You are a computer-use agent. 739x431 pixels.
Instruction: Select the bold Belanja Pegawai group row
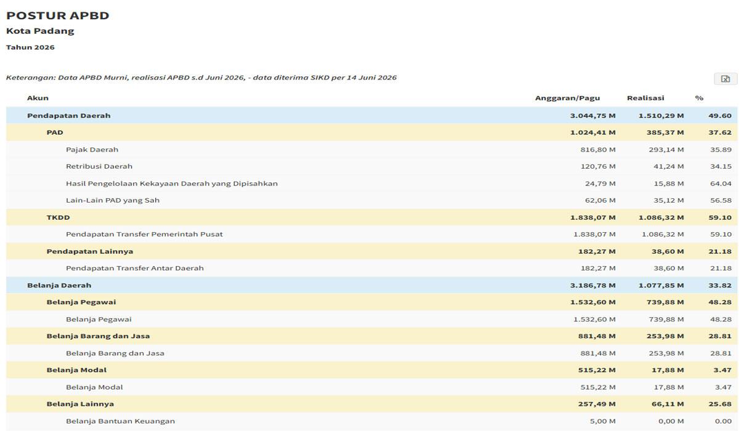[372, 302]
